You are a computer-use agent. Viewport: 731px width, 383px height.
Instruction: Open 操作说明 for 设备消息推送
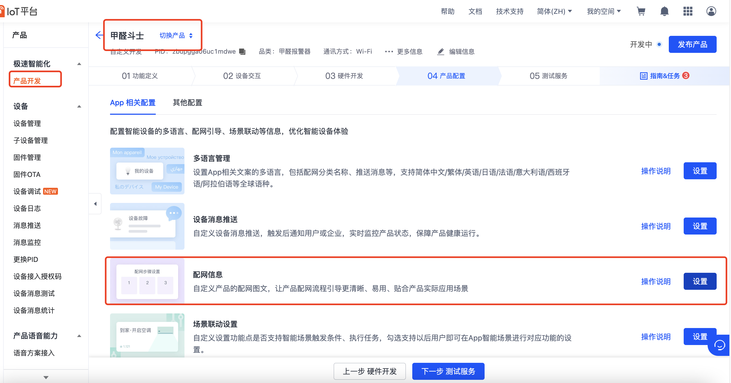click(656, 226)
